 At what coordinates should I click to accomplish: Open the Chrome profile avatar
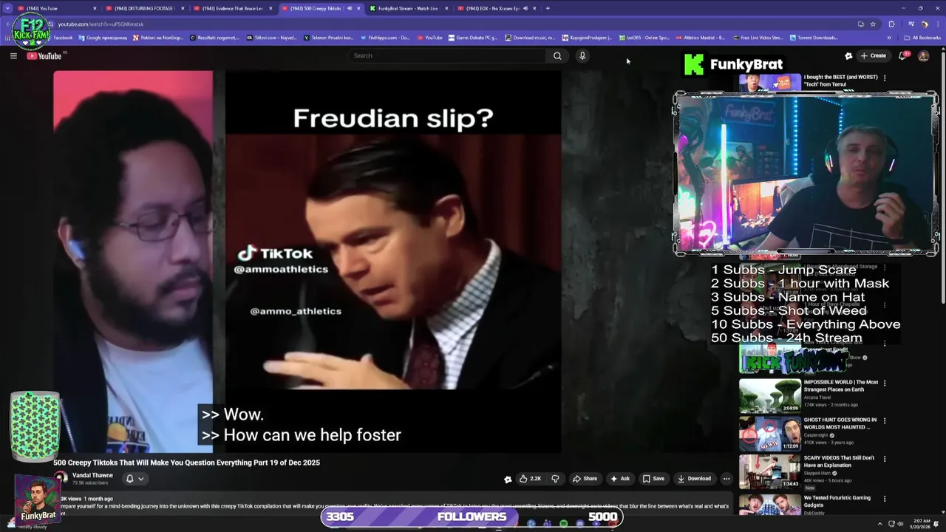tap(924, 24)
